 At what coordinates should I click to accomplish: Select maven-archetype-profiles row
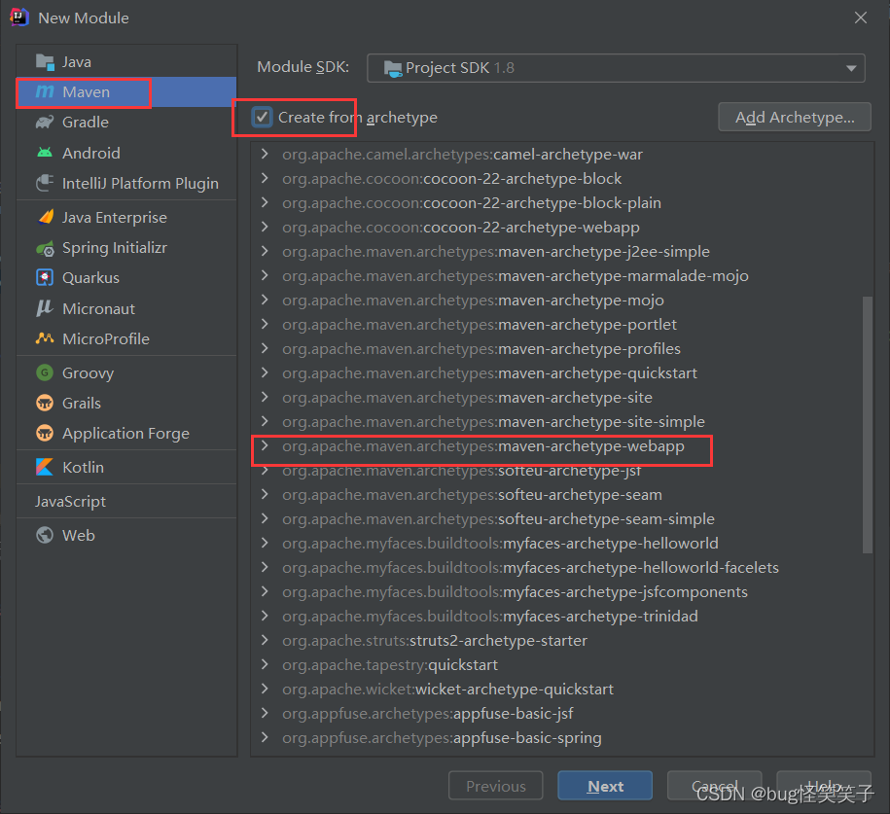coord(562,349)
